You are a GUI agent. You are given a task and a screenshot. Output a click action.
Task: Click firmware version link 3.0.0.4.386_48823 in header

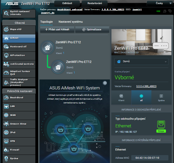coord(113,9)
